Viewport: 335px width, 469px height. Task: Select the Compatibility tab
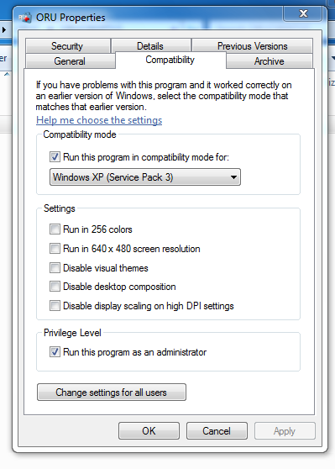pos(170,60)
